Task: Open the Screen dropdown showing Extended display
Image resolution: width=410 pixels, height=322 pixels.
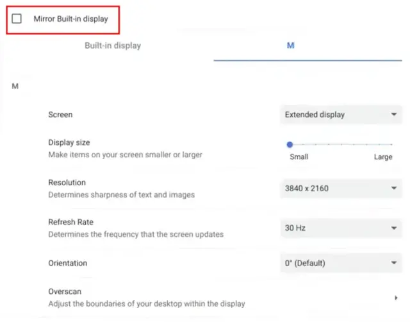Action: pos(340,115)
